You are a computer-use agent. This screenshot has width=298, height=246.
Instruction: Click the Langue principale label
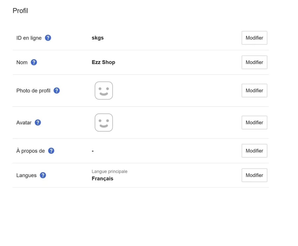coord(110,171)
